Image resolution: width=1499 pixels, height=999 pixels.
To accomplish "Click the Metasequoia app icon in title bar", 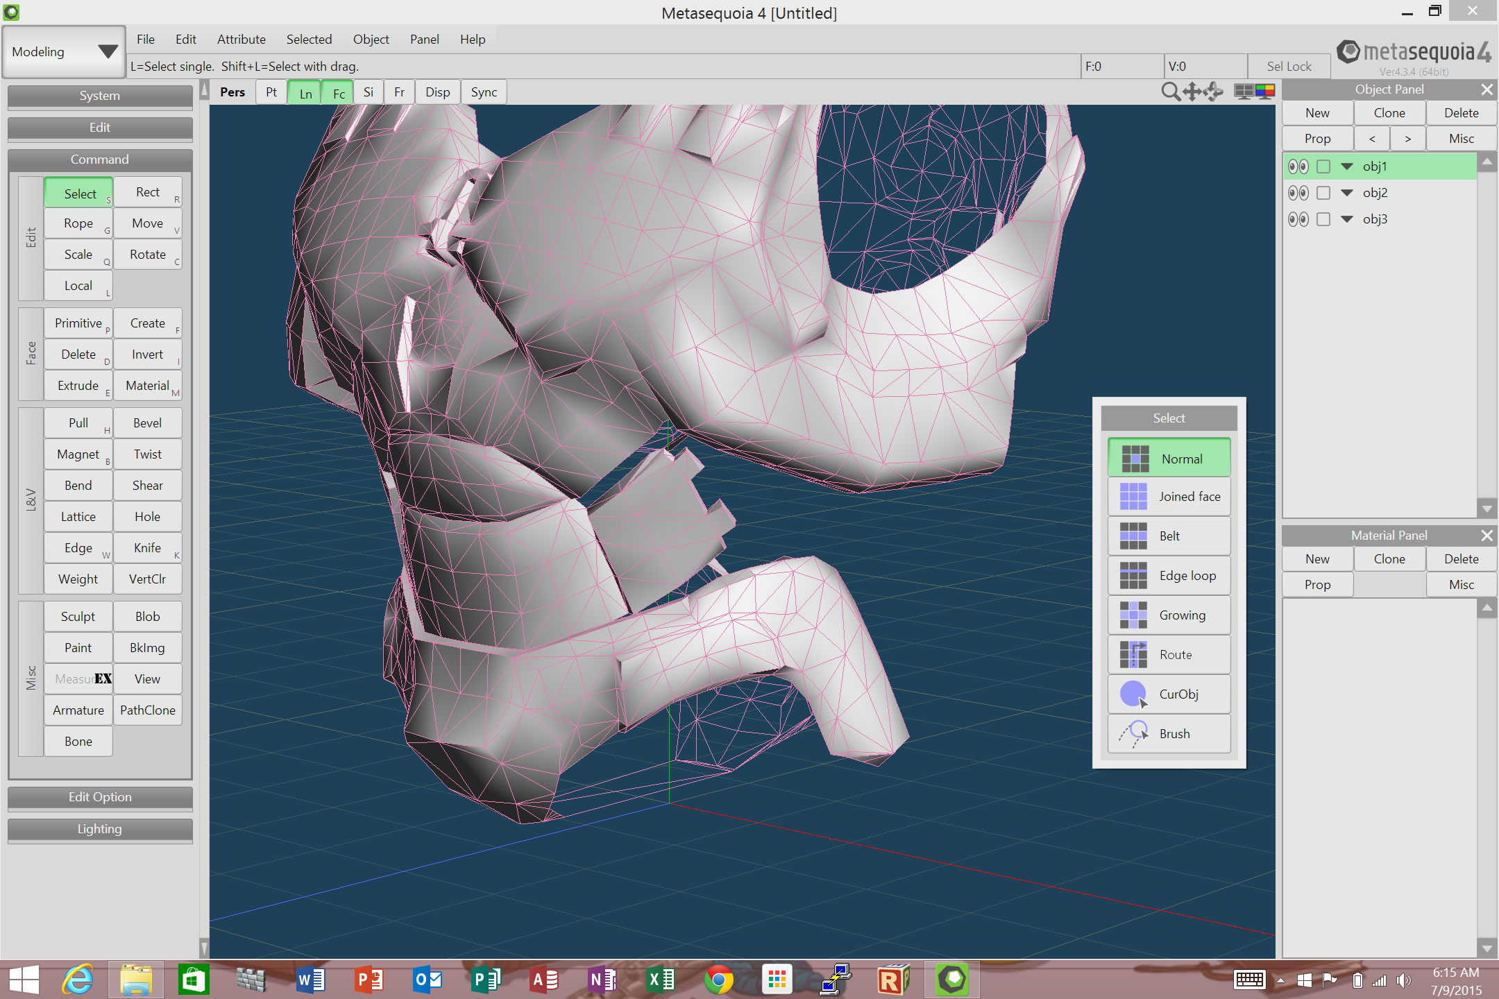I will (x=11, y=12).
